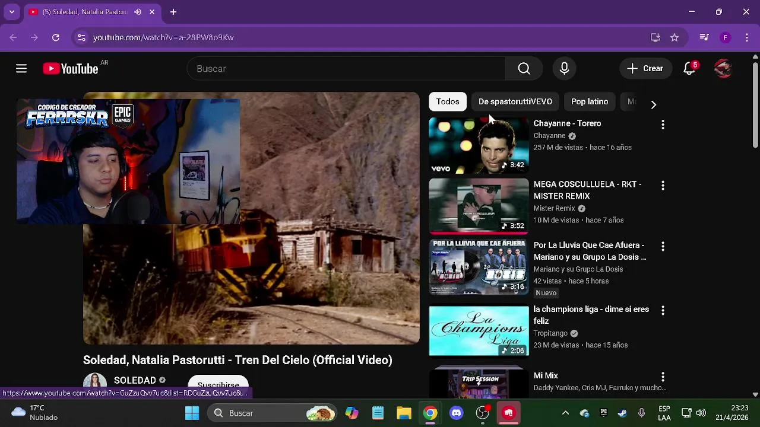Open la champions liga - dime si eres feliz
This screenshot has width=760, height=427.
(x=591, y=315)
